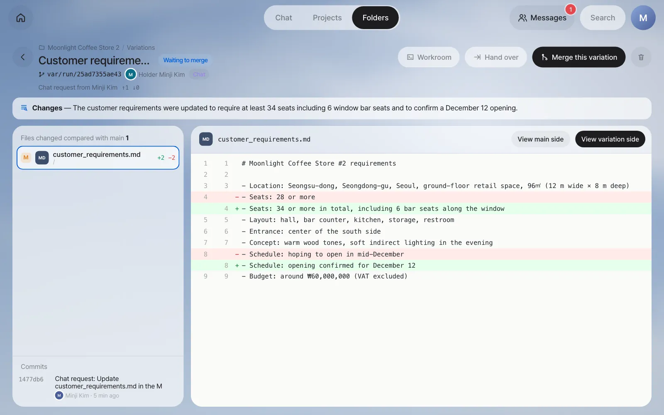Select customer_requirements.md in changed files
Viewport: 664px width, 415px height.
coord(98,158)
